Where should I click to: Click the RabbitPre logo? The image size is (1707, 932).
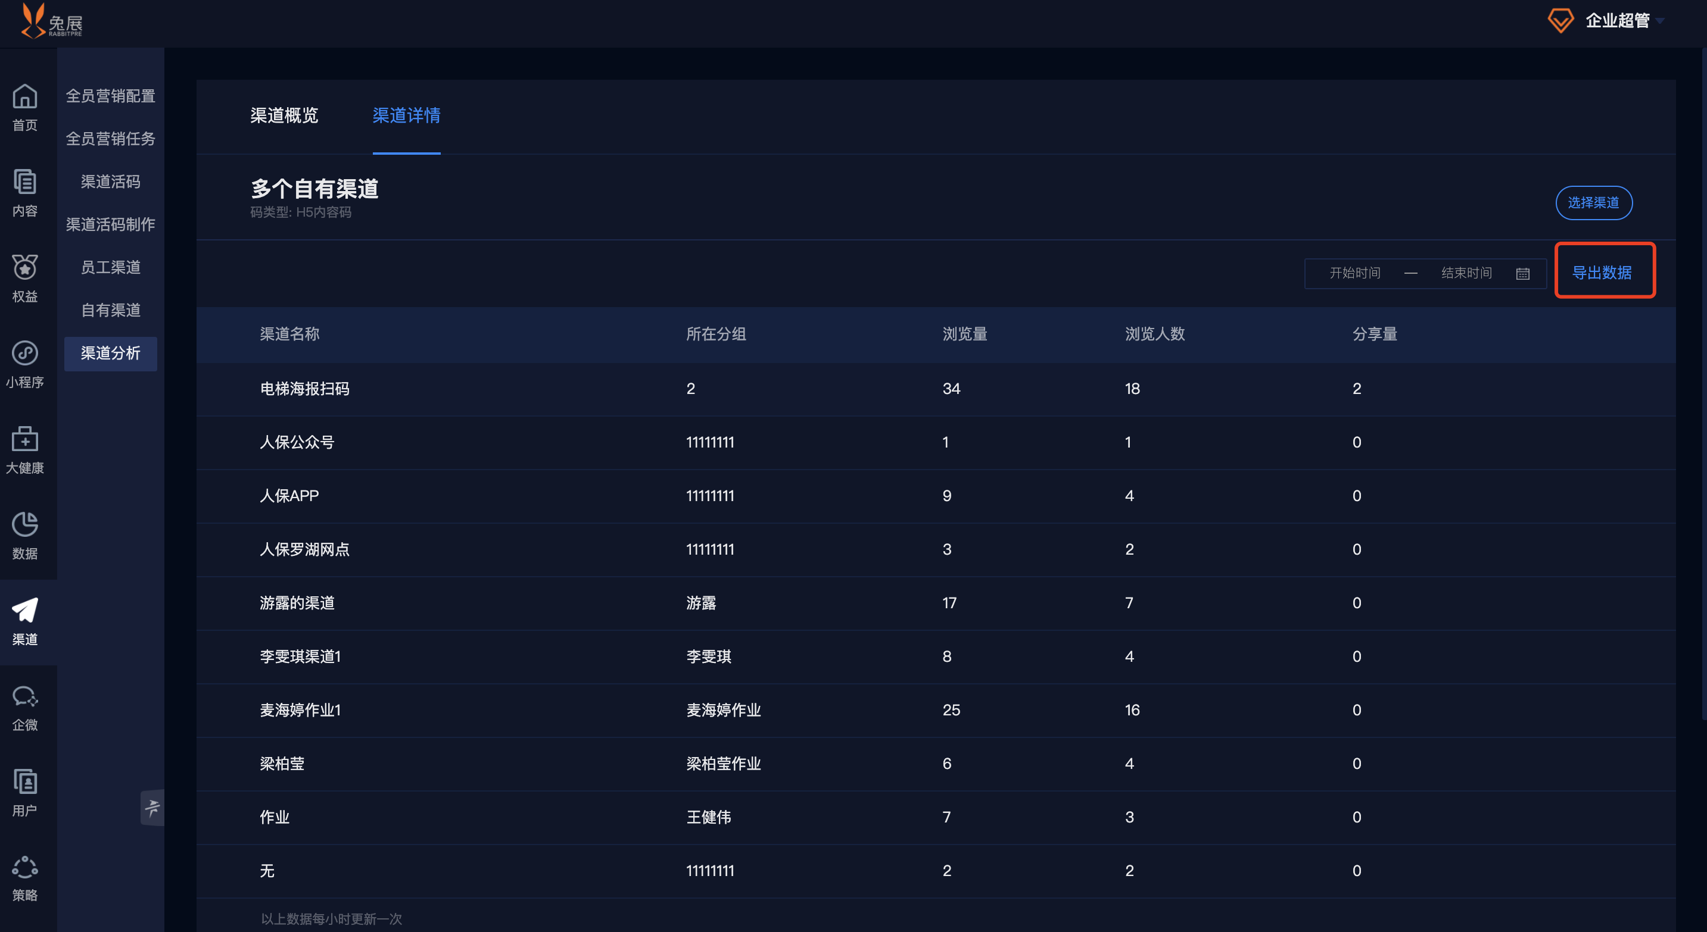(51, 20)
